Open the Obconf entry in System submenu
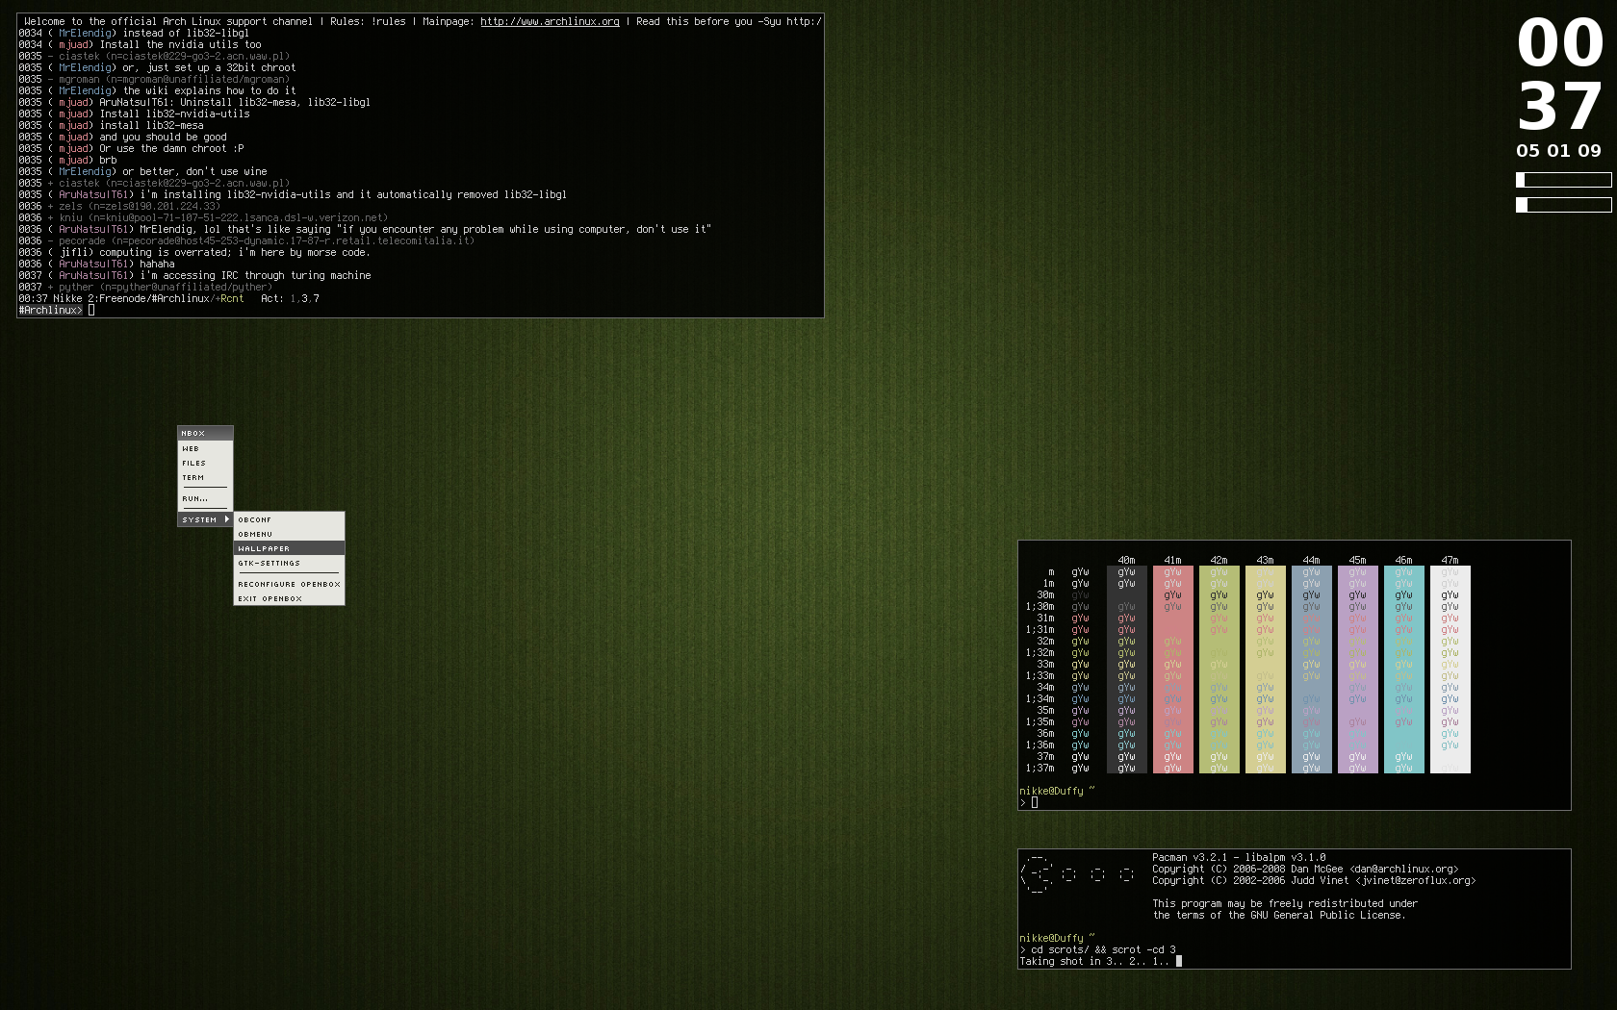The width and height of the screenshot is (1617, 1010). (x=289, y=519)
